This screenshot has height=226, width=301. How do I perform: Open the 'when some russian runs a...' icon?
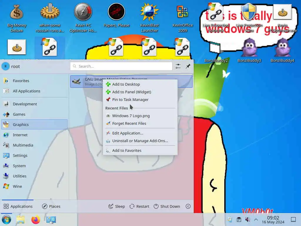pos(50,18)
